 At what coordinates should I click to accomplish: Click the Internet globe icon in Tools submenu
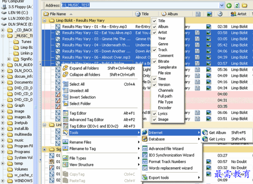tap(145, 133)
